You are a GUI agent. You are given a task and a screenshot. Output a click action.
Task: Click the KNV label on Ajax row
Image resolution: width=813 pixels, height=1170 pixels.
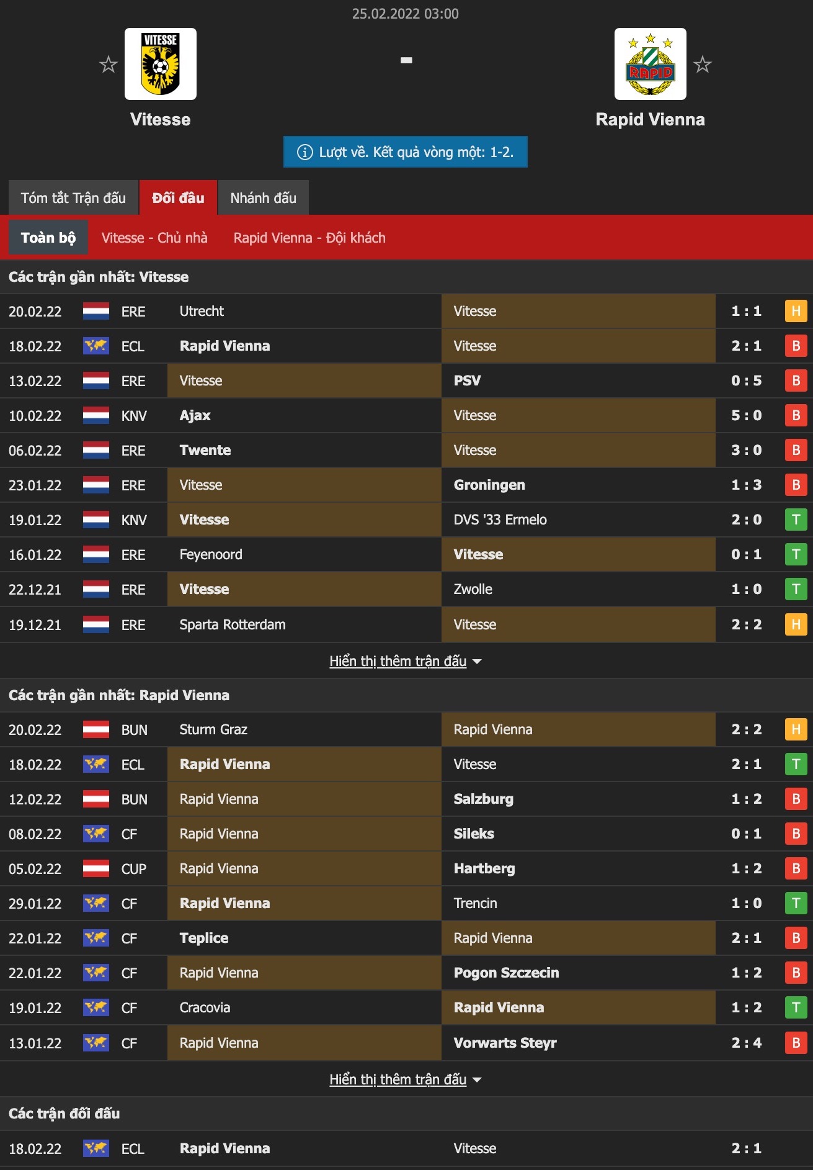pyautogui.click(x=134, y=415)
